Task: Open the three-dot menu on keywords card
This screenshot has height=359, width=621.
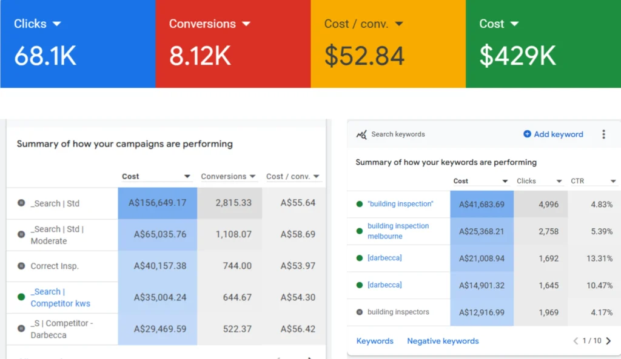Action: [x=603, y=134]
